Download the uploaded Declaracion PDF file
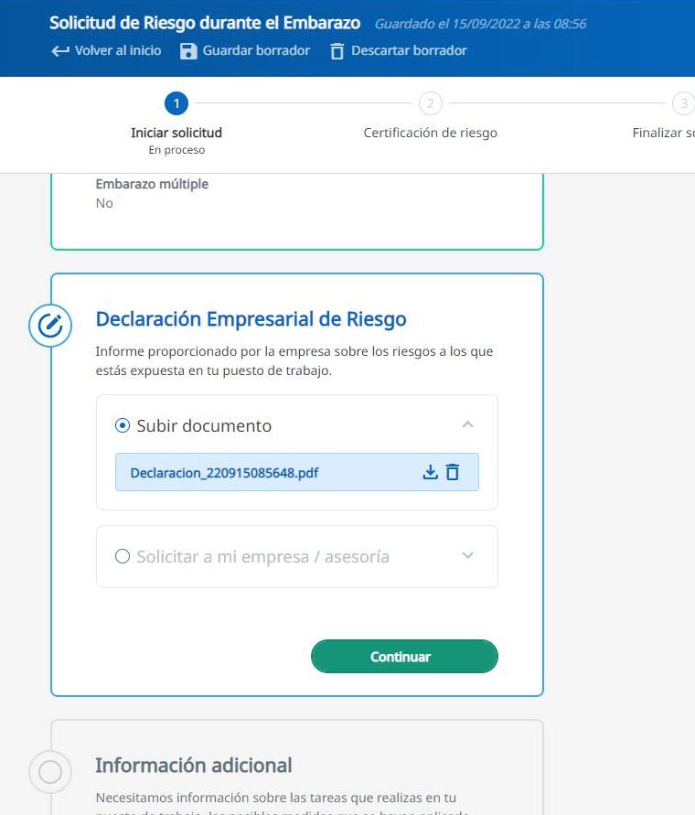The image size is (695, 815). click(430, 473)
